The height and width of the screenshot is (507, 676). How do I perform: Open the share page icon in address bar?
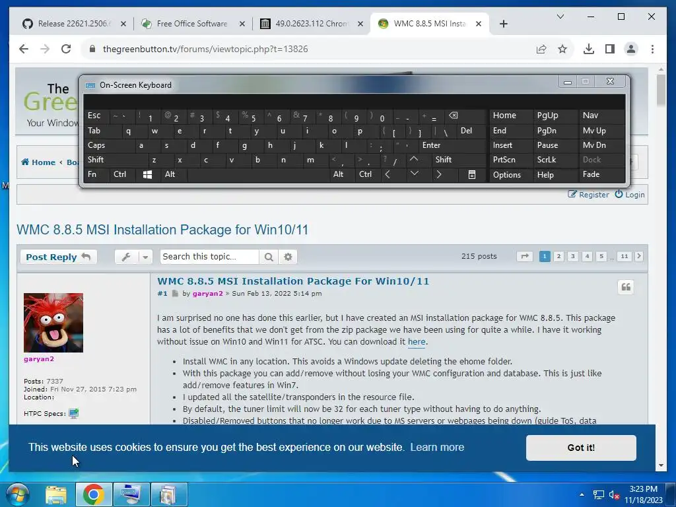point(541,49)
